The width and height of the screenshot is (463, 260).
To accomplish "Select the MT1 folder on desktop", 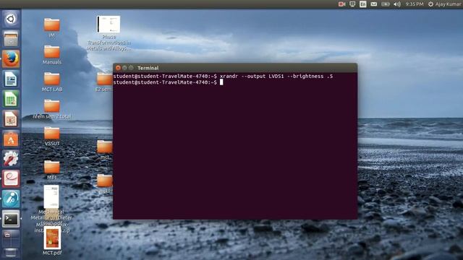I will [x=52, y=167].
